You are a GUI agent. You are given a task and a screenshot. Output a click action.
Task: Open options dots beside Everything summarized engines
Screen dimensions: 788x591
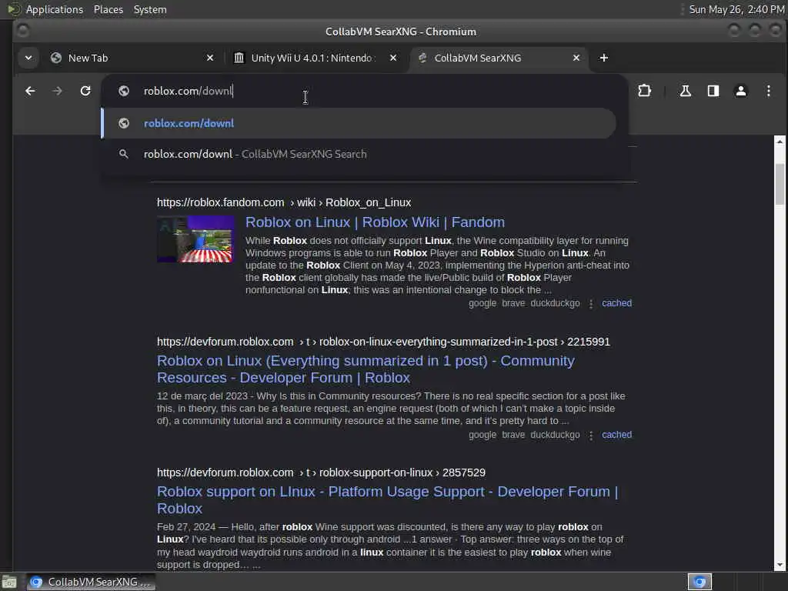tap(591, 436)
